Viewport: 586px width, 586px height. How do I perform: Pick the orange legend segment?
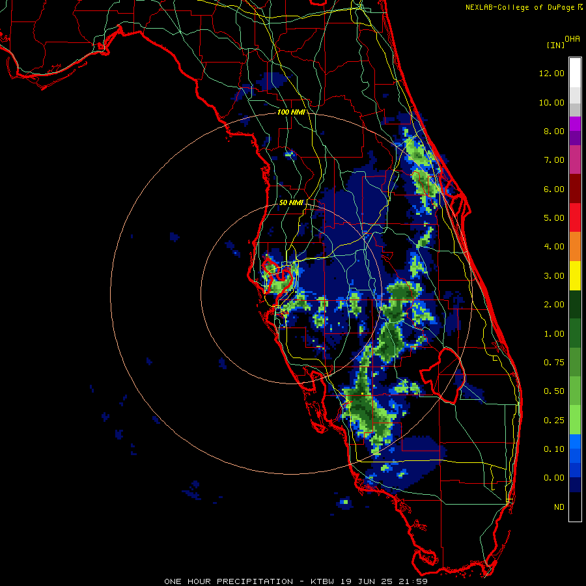pyautogui.click(x=575, y=247)
